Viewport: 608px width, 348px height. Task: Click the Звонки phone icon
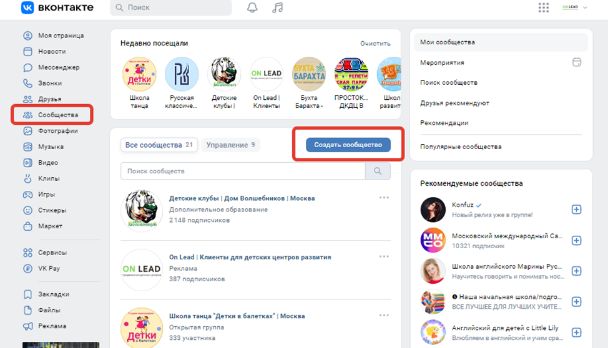pos(27,83)
